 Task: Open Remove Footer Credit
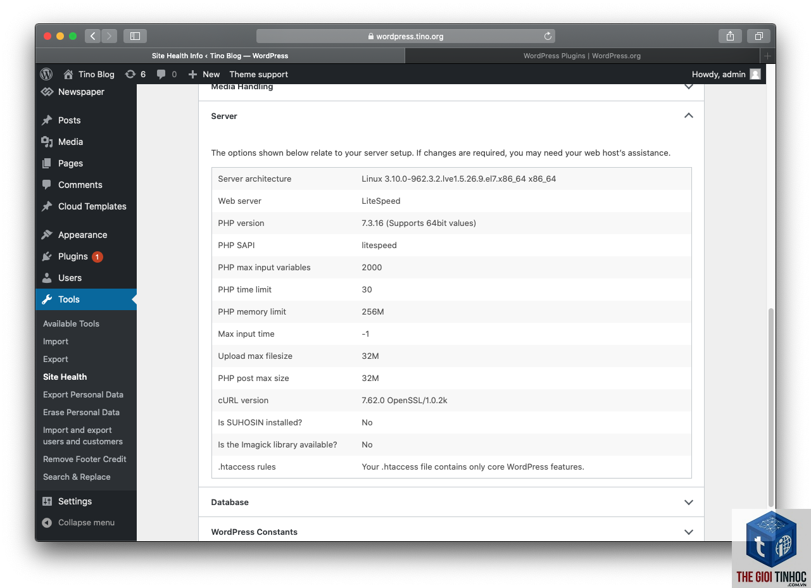[85, 459]
